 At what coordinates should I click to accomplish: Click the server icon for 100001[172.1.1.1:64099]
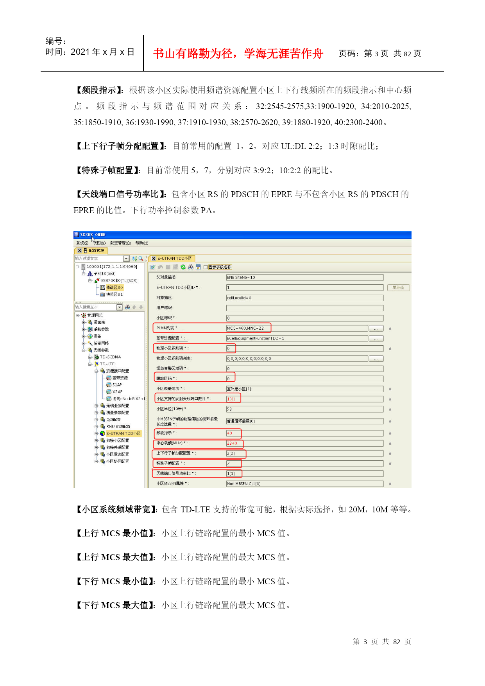click(x=83, y=267)
